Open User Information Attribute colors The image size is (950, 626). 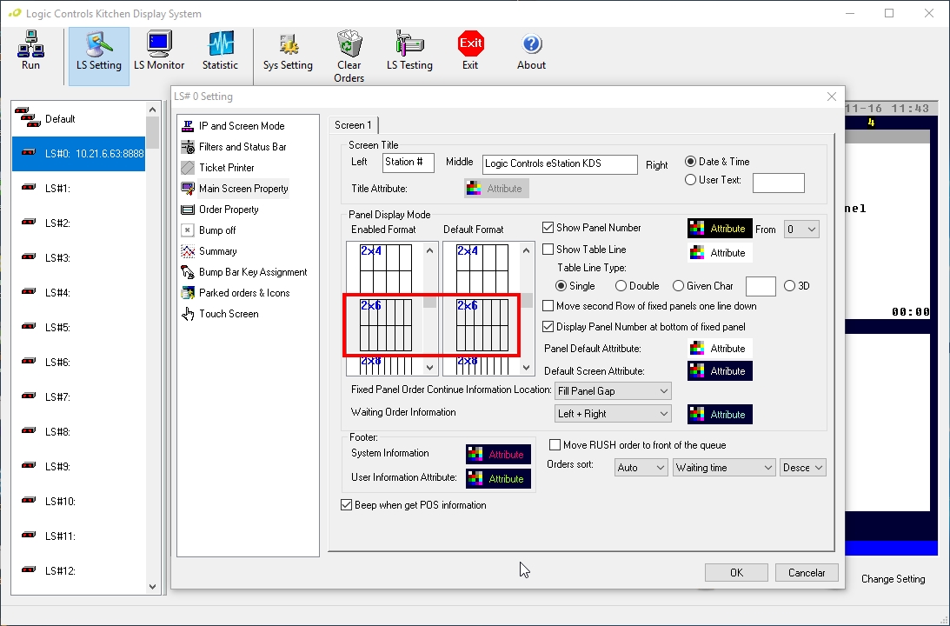[x=499, y=479]
